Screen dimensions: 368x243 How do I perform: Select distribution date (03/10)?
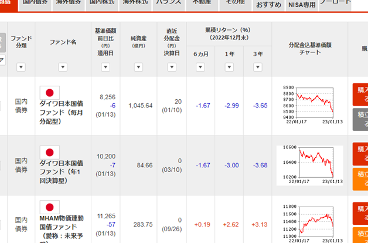pos(172,170)
